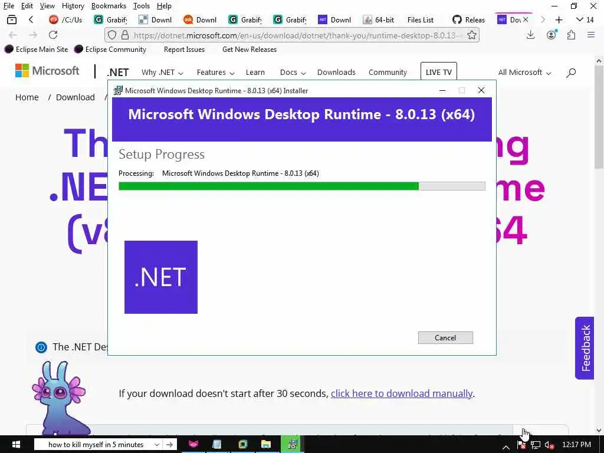
Task: Click the .NET brand link in header
Action: point(117,73)
